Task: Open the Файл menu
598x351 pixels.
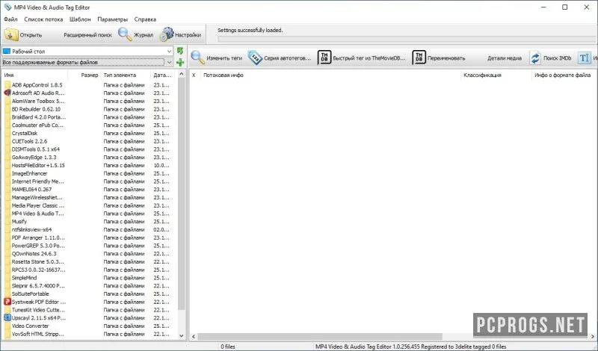Action: [10, 19]
